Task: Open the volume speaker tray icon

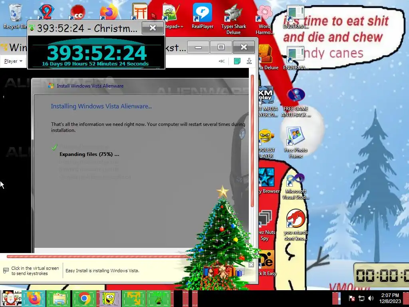Action: [371, 298]
